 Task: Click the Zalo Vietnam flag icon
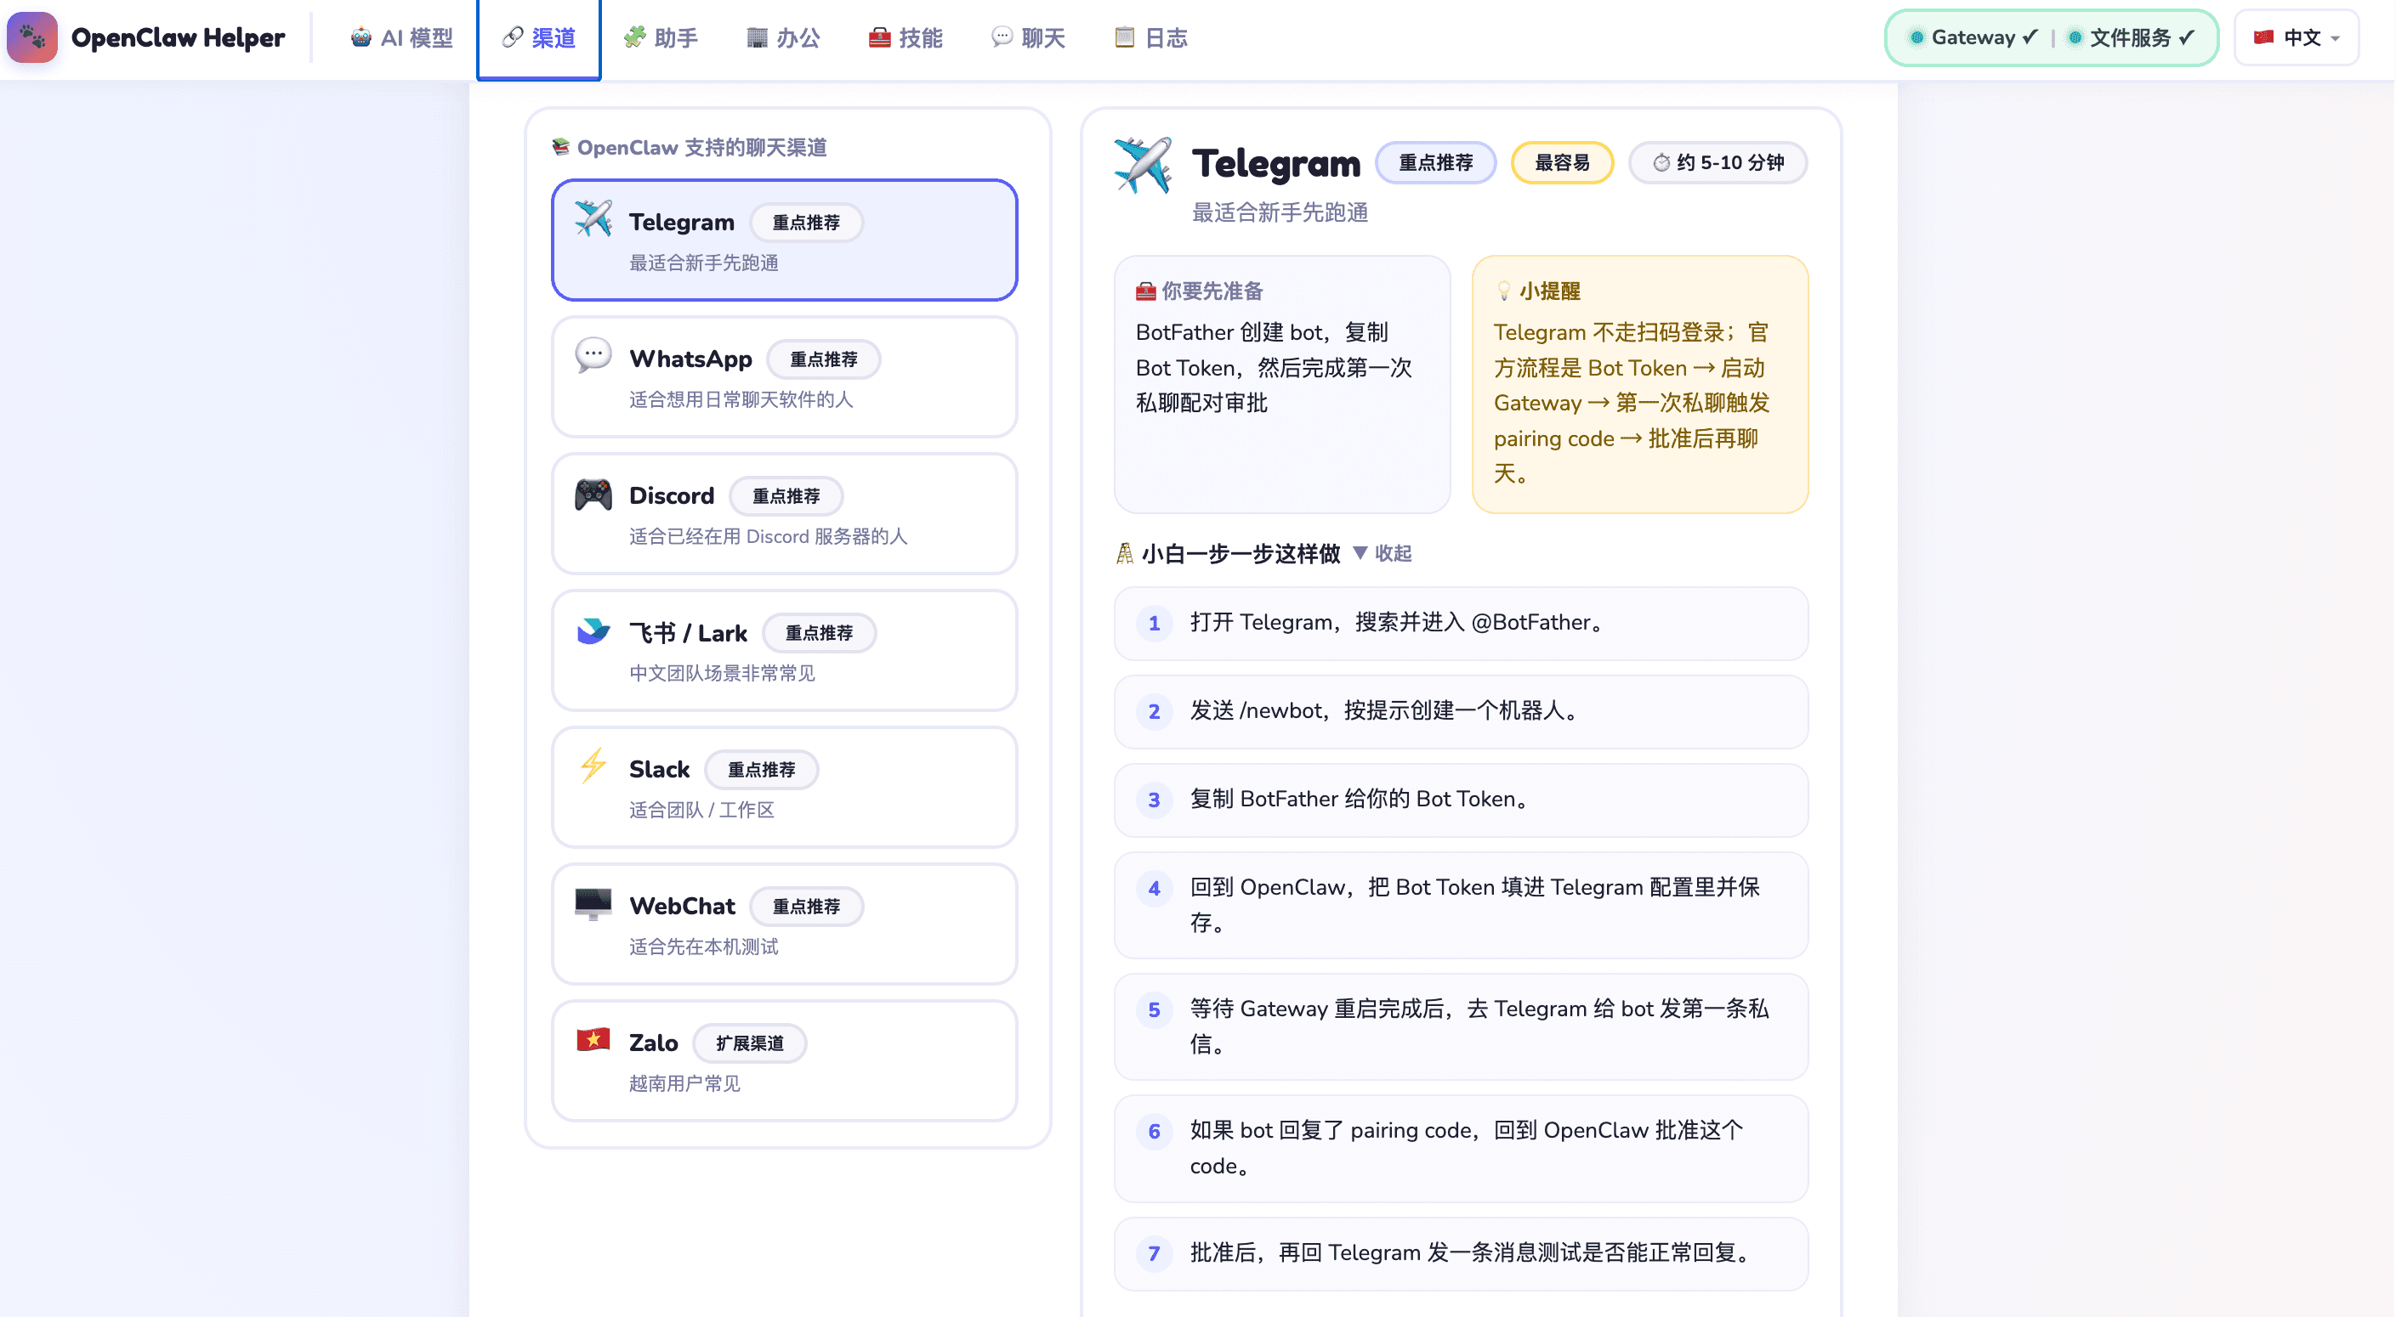tap(593, 1041)
